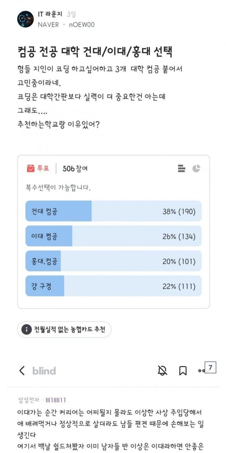Switch poll results to bar list view
This screenshot has height=453, width=226.
point(182,169)
